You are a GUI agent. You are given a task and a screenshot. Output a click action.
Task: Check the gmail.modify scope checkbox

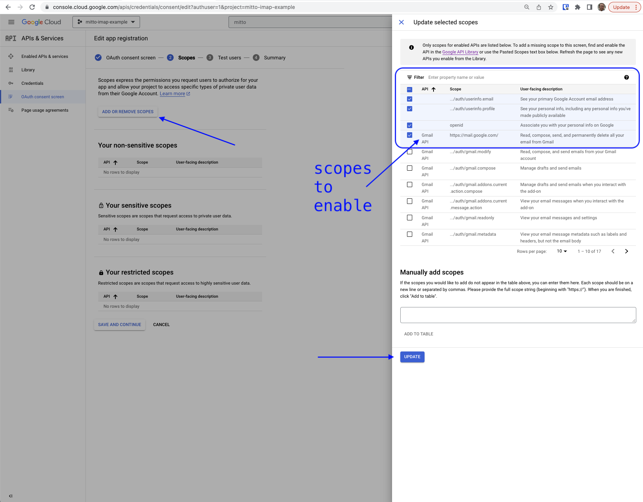[410, 152]
